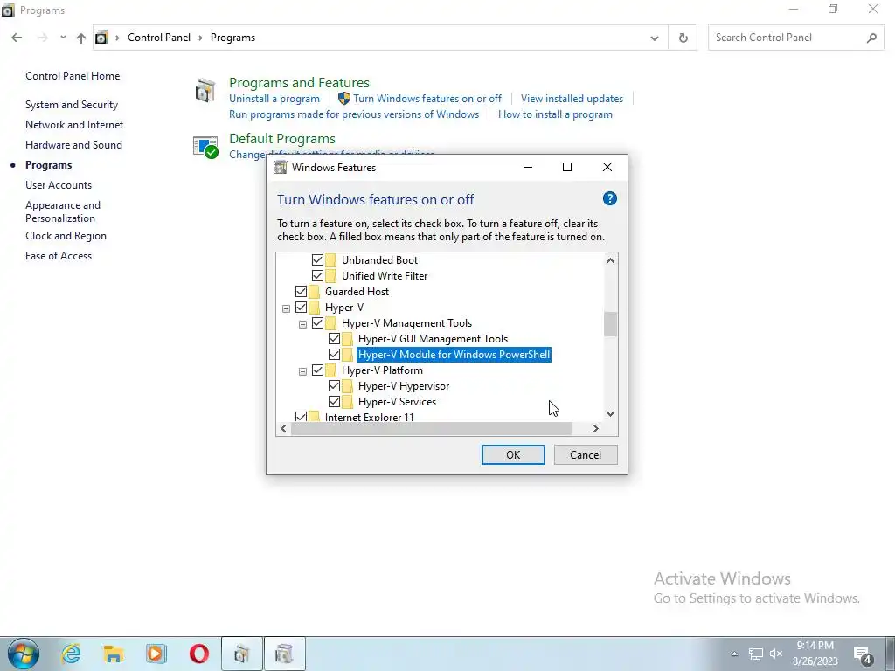Uncheck Hyper-V GUI Management Tools
This screenshot has width=895, height=671.
(x=334, y=339)
